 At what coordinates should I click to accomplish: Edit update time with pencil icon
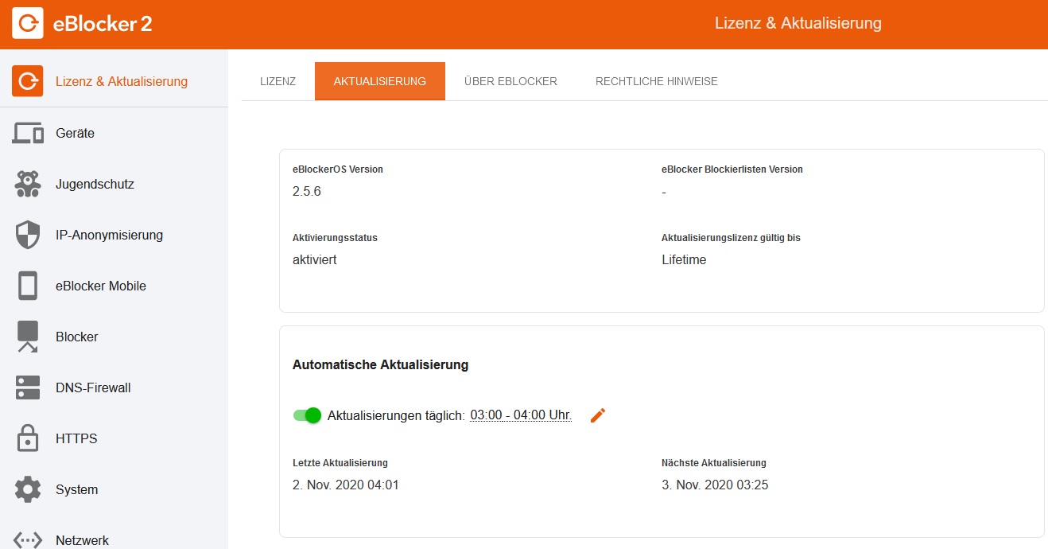tap(598, 415)
